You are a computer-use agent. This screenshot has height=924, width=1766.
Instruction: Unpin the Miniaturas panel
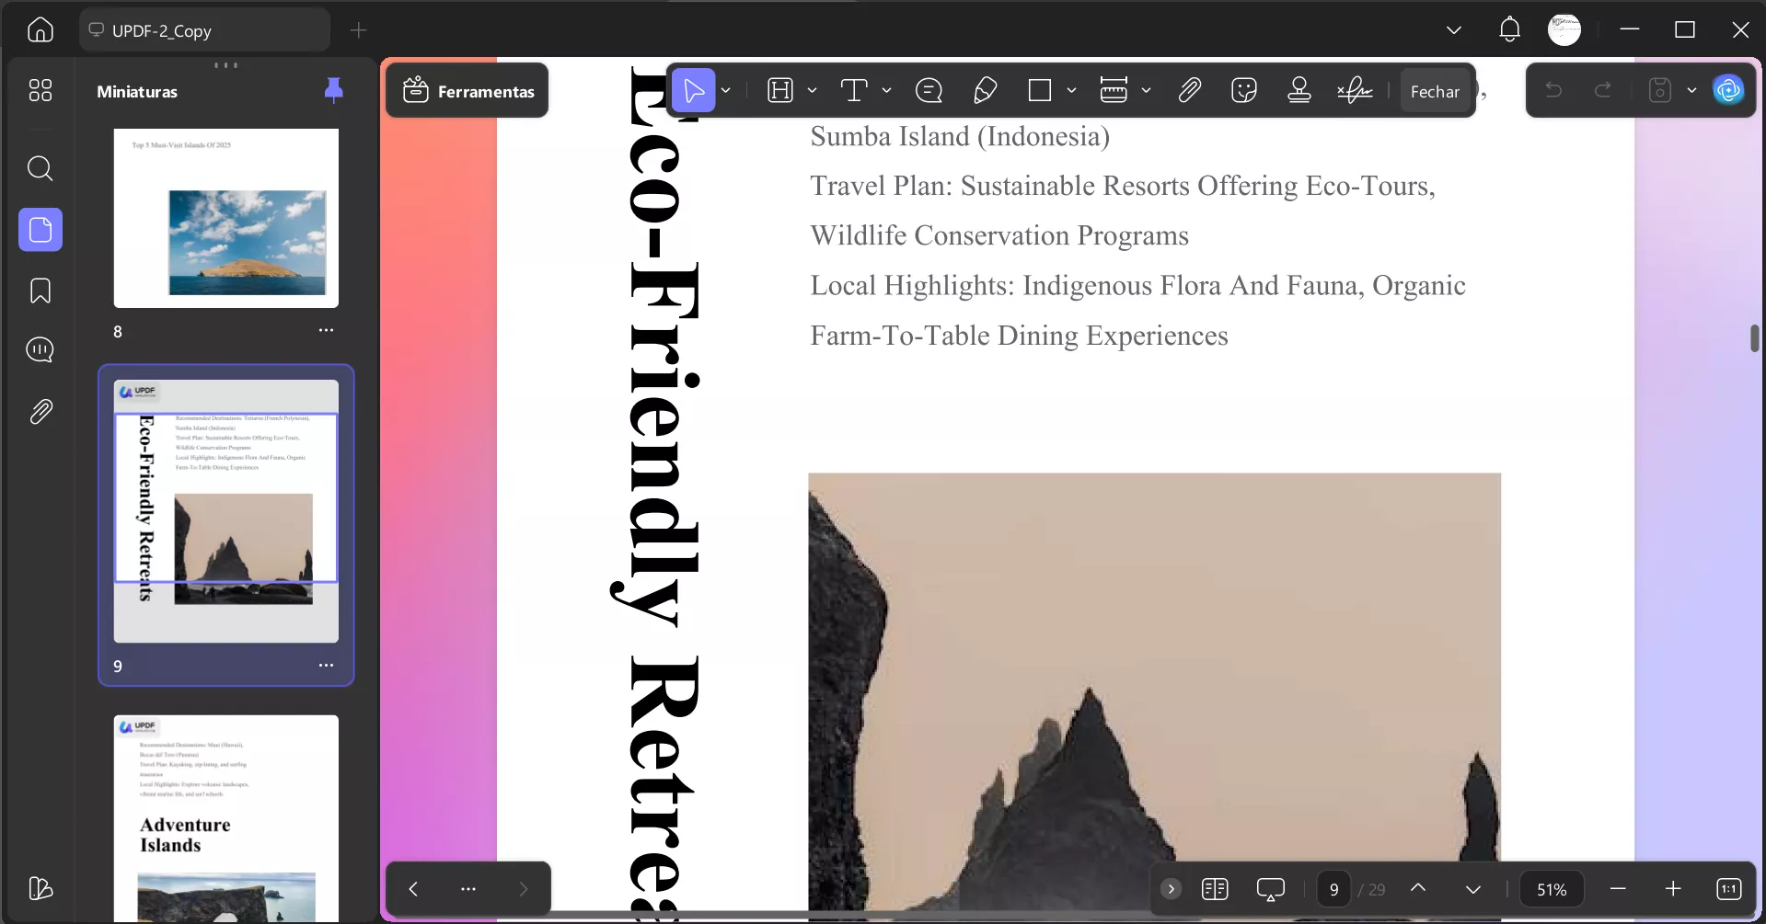coord(333,90)
